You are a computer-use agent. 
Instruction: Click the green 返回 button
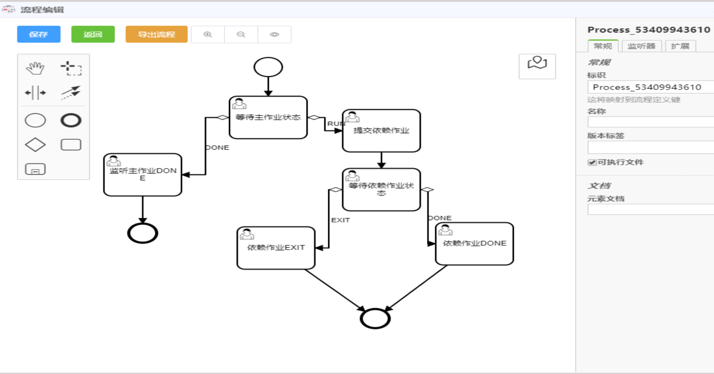click(93, 34)
